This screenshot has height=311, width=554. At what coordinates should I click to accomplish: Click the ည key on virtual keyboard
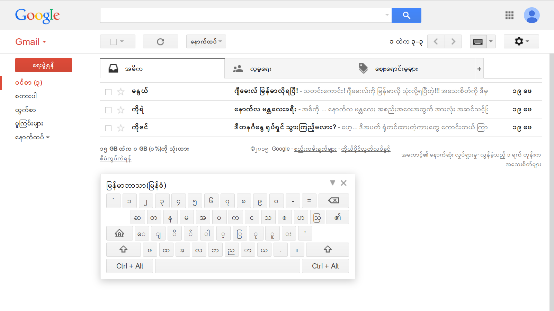point(231,249)
